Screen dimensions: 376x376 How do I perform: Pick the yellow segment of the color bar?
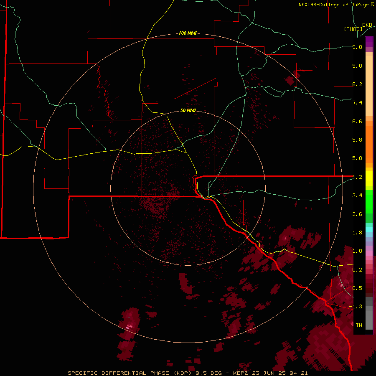tap(369, 179)
